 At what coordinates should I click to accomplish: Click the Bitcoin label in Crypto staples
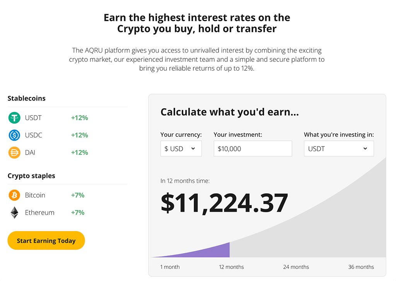(35, 195)
